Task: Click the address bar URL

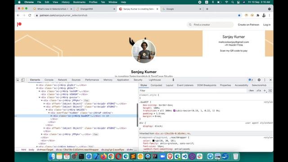Action: pyautogui.click(x=63, y=15)
